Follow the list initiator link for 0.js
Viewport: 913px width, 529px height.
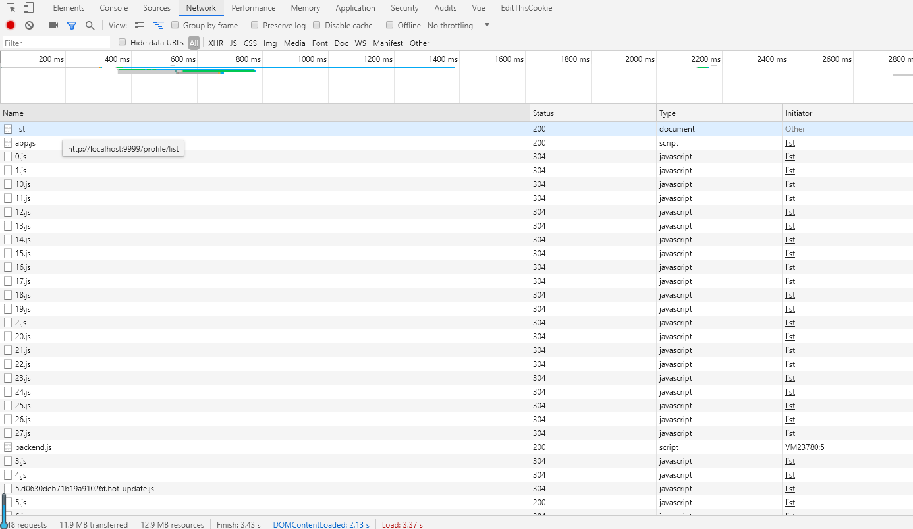pyautogui.click(x=790, y=157)
